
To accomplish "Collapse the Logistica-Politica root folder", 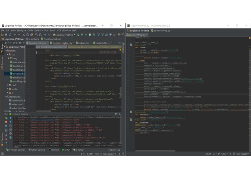I will pyautogui.click(x=5, y=47).
